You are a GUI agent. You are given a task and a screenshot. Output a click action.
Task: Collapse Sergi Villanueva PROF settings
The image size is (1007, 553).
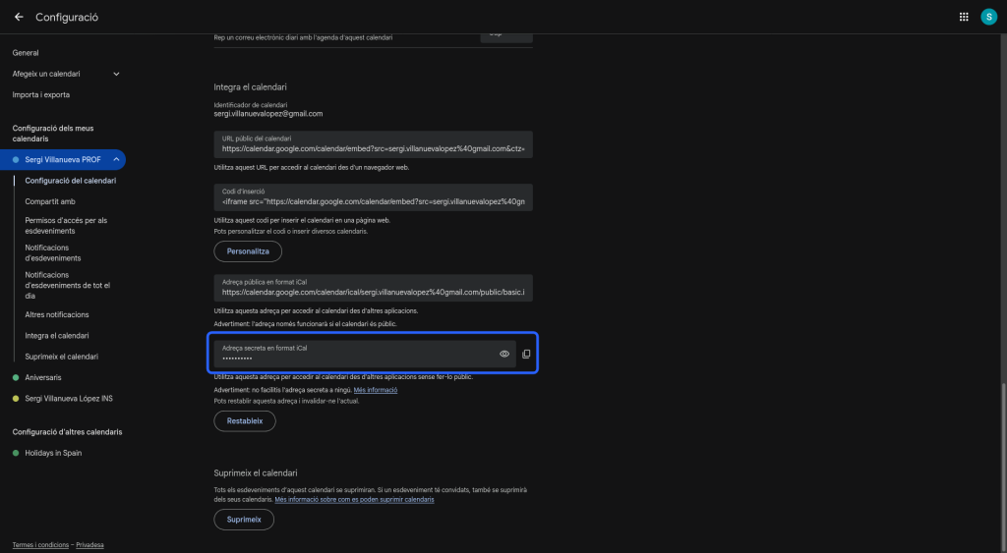coord(116,159)
